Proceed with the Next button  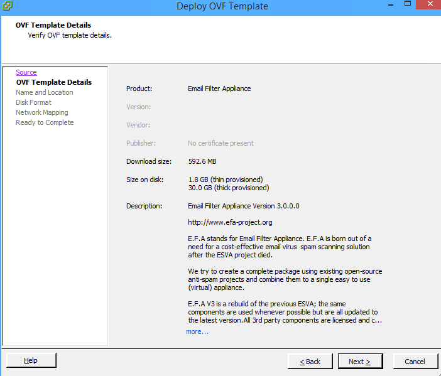click(360, 362)
